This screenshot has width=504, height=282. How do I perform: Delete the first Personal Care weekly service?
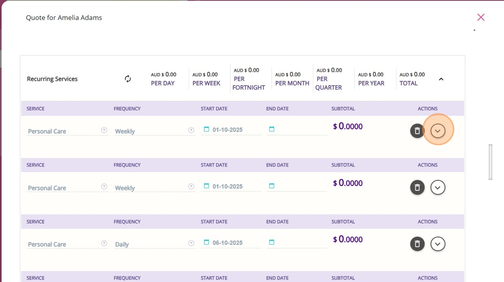tap(417, 131)
